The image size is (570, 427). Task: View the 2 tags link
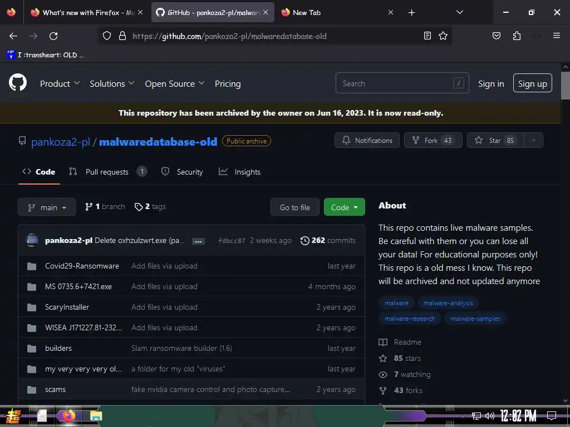[x=150, y=207]
